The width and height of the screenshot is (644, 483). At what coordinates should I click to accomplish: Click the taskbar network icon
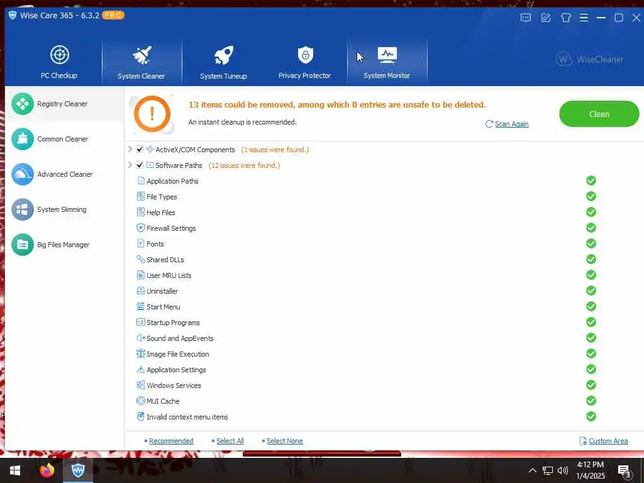coord(548,470)
